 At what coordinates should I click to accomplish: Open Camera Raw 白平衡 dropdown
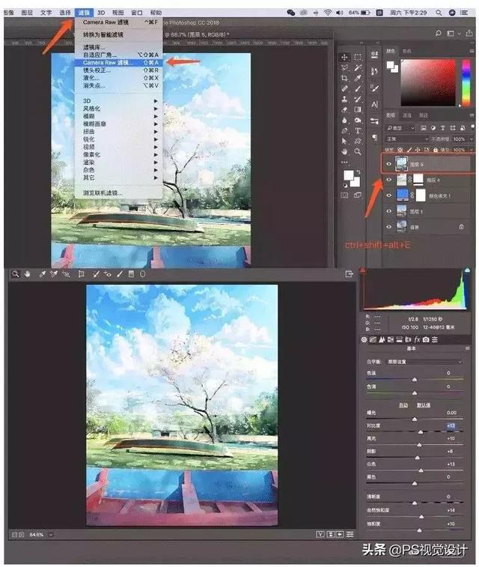coord(425,362)
